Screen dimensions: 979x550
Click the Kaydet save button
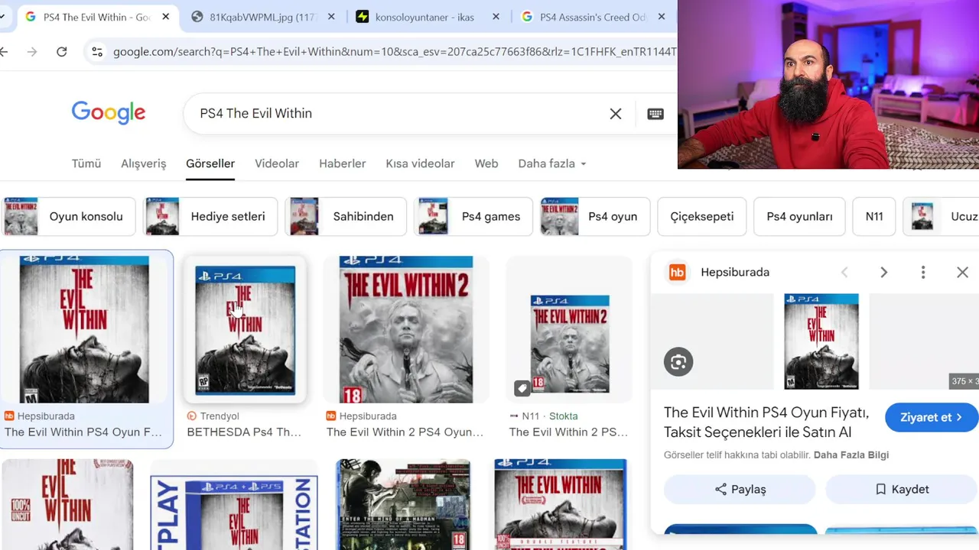pos(901,489)
